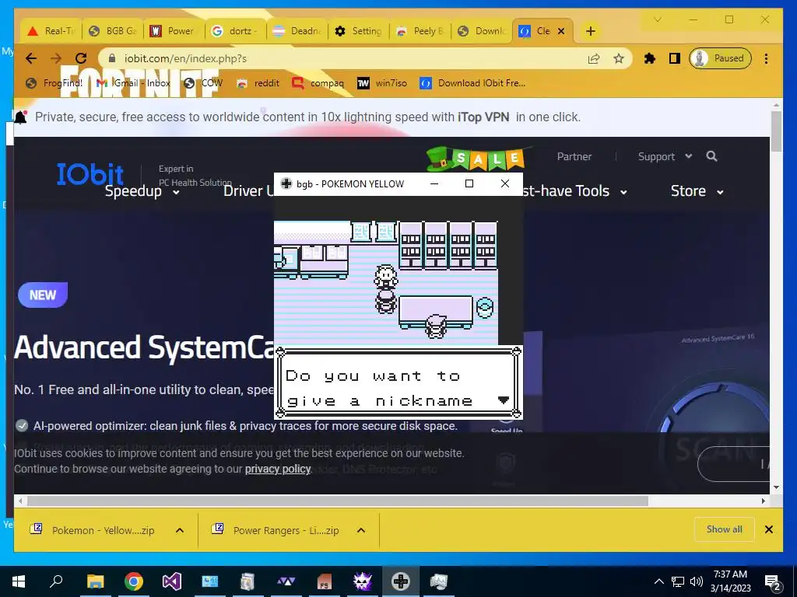Open the FrogFind! bookmark
797x597 pixels.
[54, 82]
